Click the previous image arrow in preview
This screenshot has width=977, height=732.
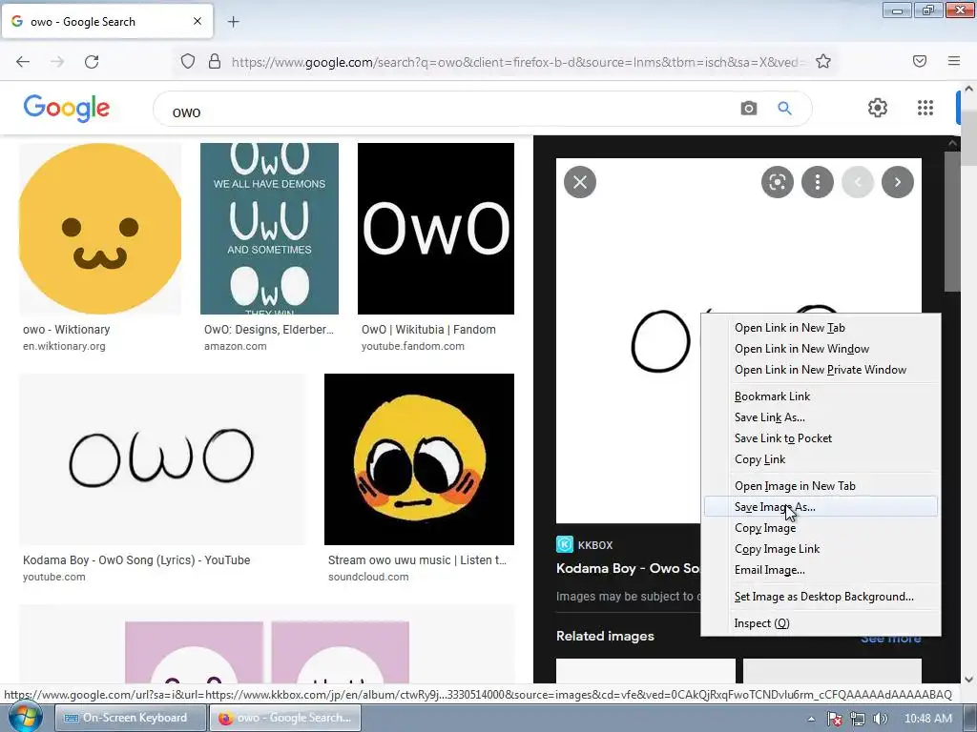[x=858, y=182]
